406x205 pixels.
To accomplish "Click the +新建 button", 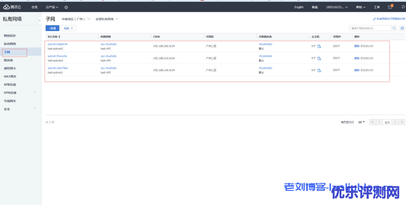I will [x=52, y=28].
